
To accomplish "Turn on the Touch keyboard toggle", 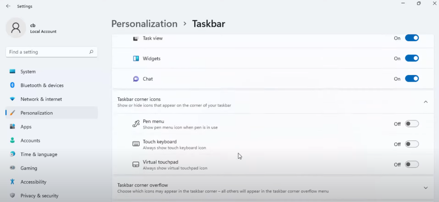I will click(412, 144).
